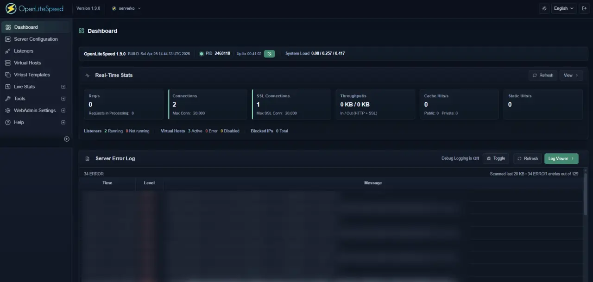Viewport: 593px width, 282px height.
Task: Toggle light/dark theme with the sun icon
Action: (x=544, y=8)
